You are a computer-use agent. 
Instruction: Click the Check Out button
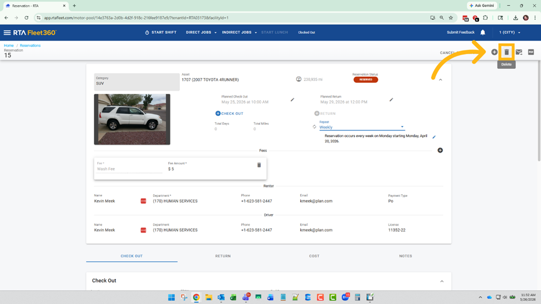point(229,114)
